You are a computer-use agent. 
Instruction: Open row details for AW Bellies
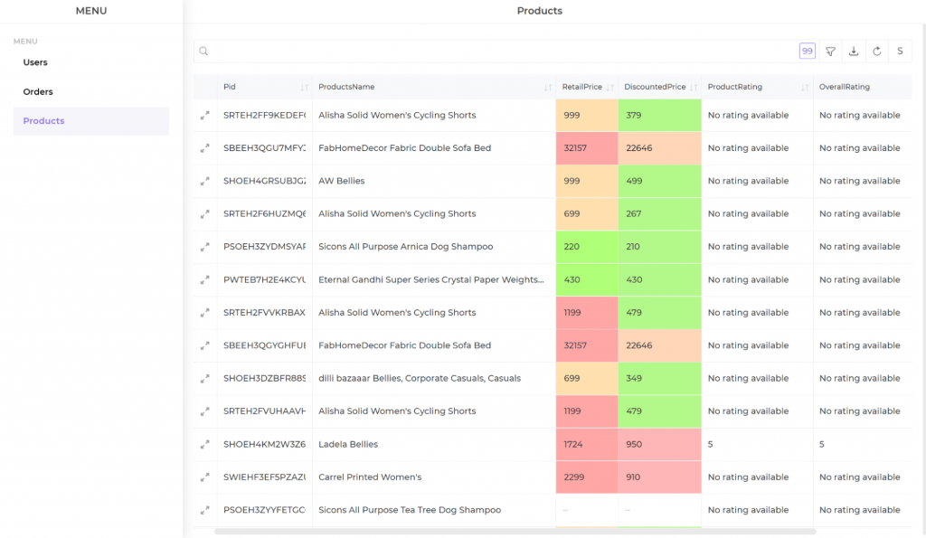tap(205, 181)
